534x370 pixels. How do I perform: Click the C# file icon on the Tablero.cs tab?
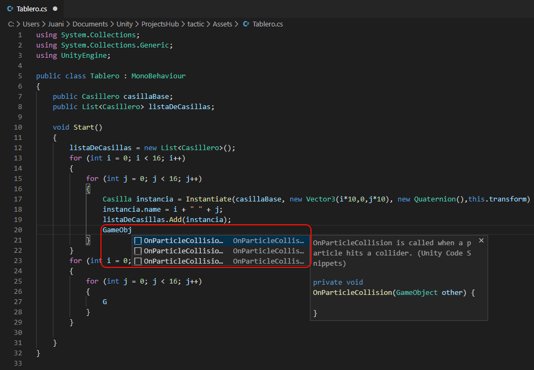click(x=11, y=9)
